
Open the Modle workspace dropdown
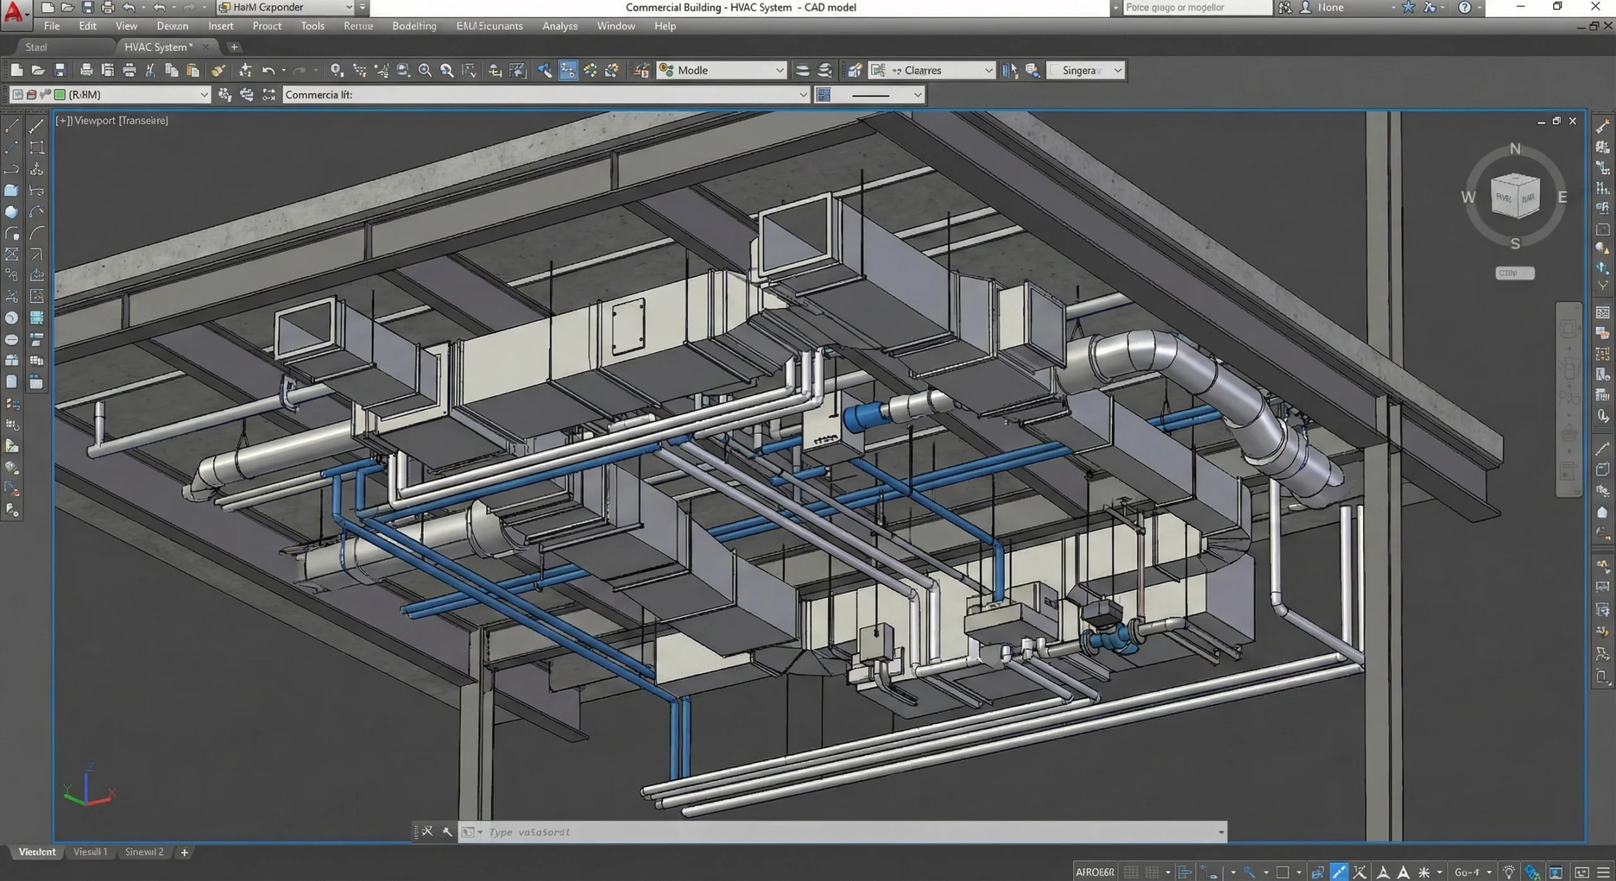click(x=780, y=70)
